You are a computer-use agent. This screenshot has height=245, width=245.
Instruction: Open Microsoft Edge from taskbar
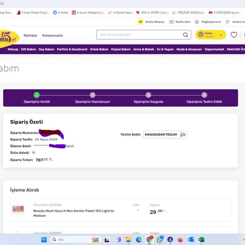point(139,240)
